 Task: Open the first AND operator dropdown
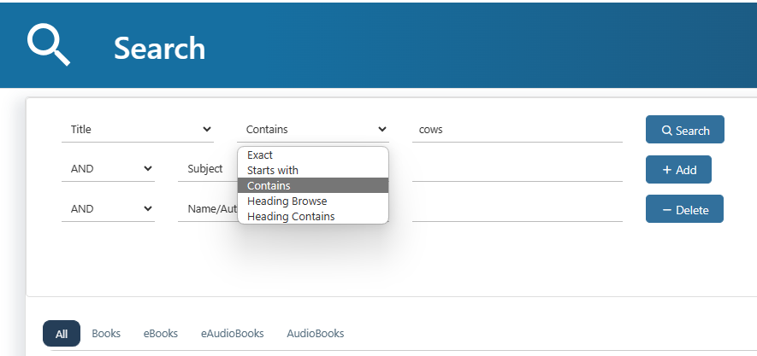coord(108,169)
